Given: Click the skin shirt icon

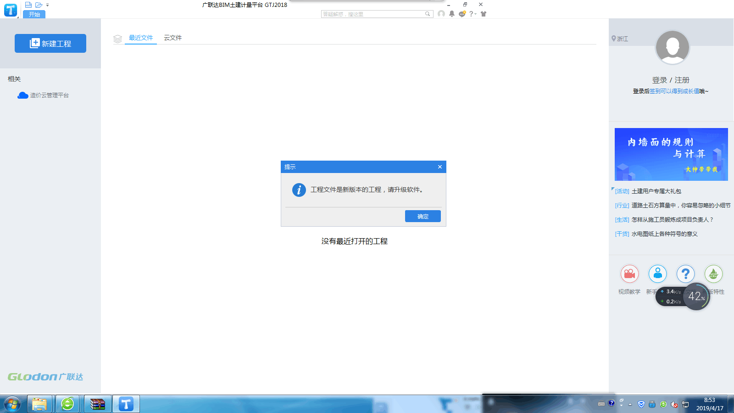Looking at the screenshot, I should pyautogui.click(x=484, y=14).
